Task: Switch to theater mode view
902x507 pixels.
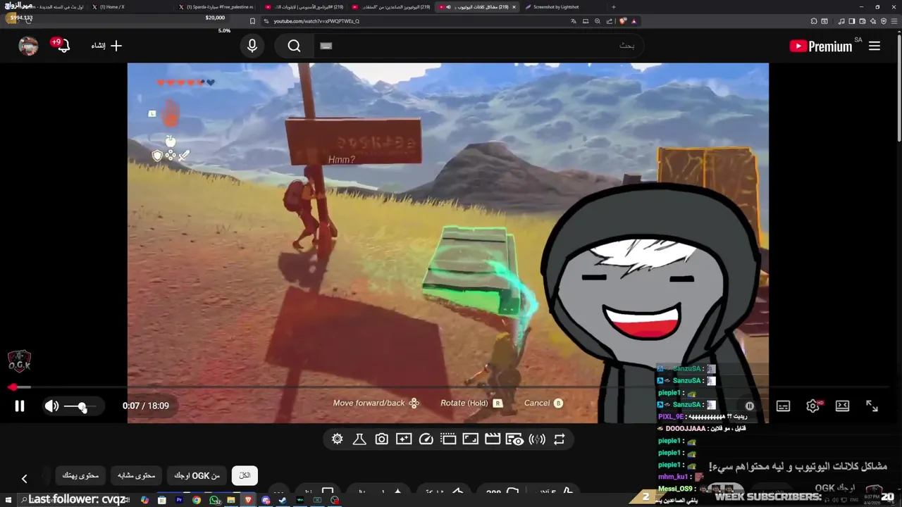Action: [842, 406]
